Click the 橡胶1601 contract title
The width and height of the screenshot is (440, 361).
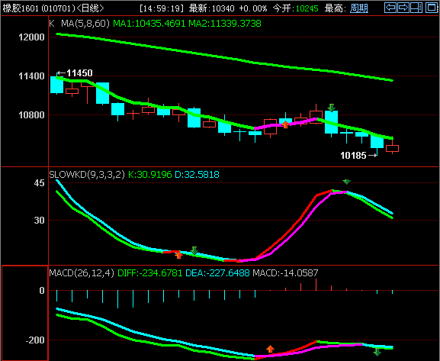click(x=21, y=8)
